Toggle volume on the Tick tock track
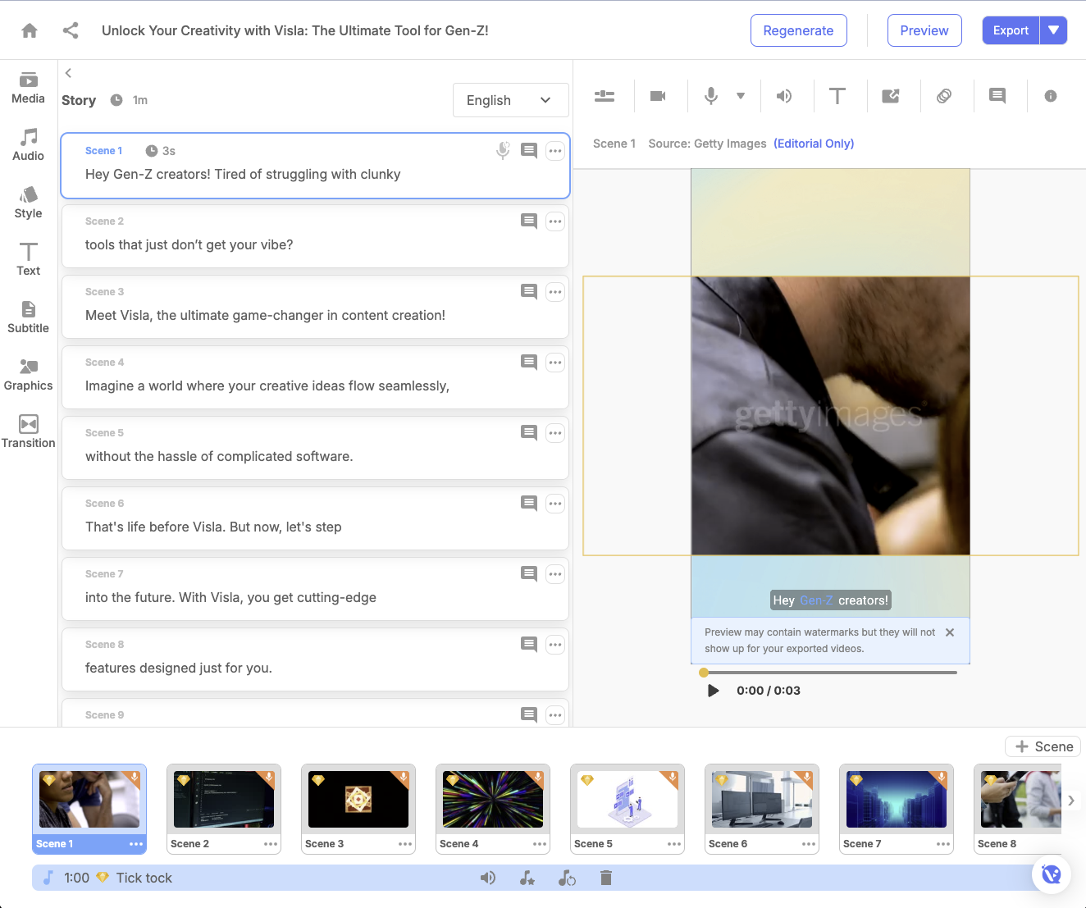The height and width of the screenshot is (908, 1086). [x=488, y=878]
